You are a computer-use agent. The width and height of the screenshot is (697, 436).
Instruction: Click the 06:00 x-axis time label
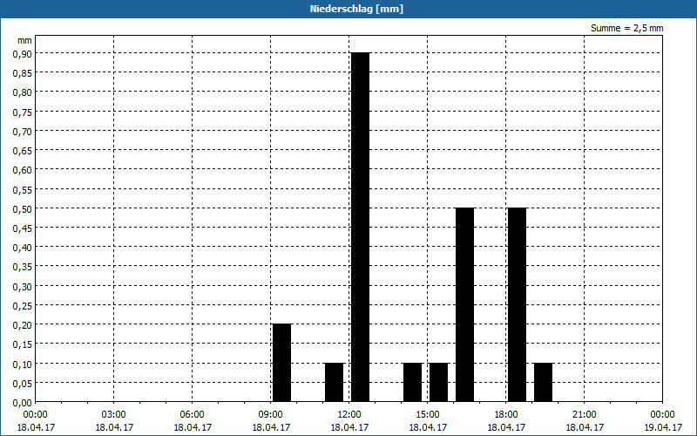(192, 415)
